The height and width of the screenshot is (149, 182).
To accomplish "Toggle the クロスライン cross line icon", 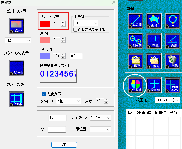I will click(x=172, y=86).
